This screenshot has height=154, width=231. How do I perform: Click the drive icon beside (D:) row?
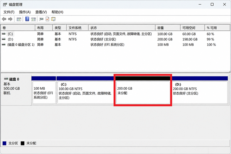point(4,39)
